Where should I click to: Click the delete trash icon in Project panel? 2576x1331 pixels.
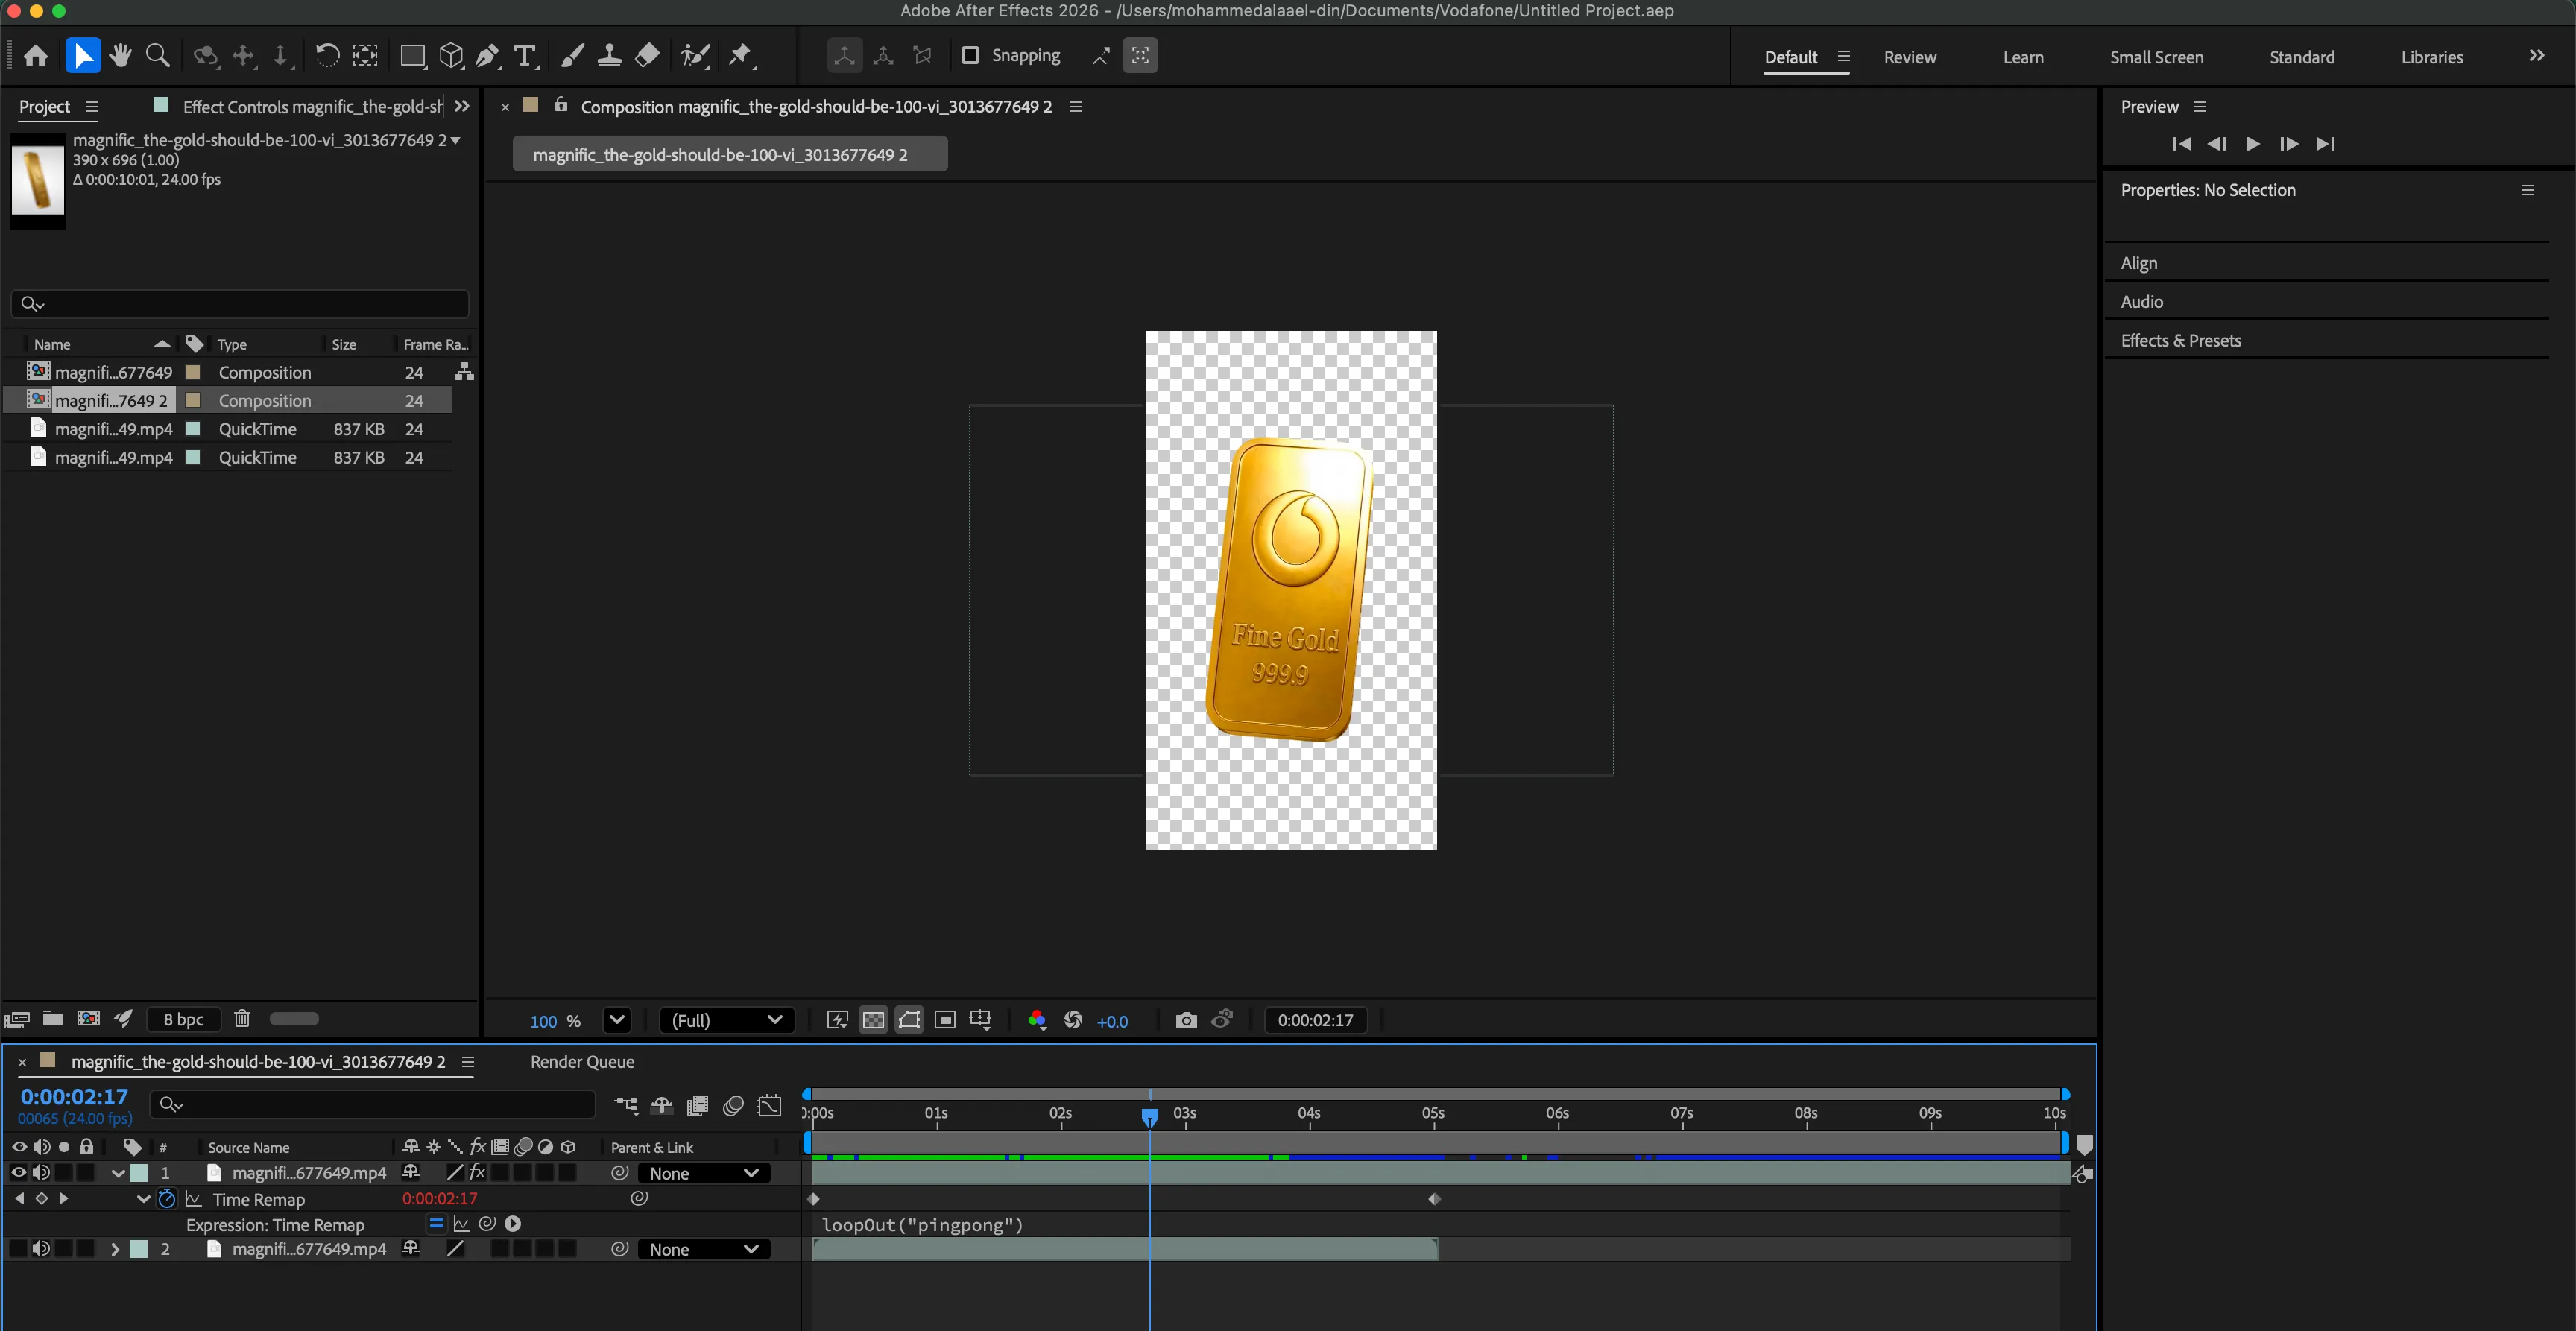(242, 1018)
